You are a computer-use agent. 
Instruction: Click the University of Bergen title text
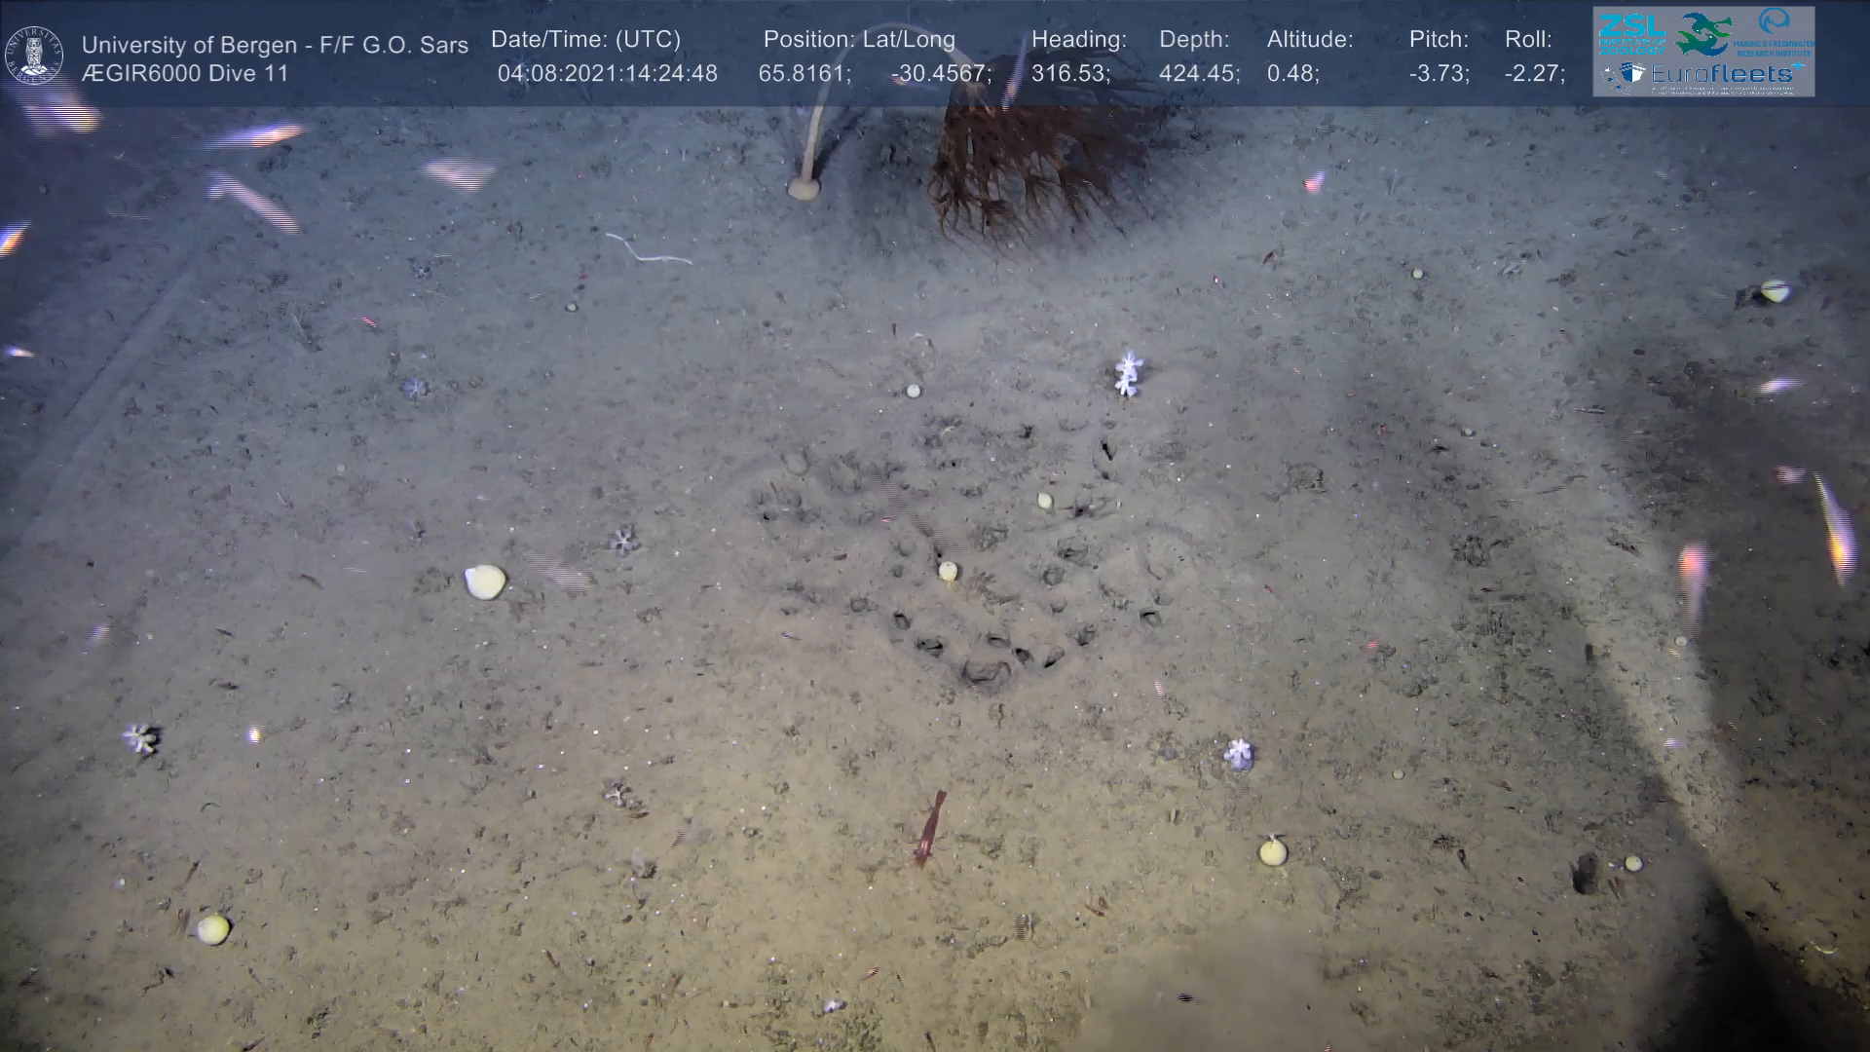[275, 45]
